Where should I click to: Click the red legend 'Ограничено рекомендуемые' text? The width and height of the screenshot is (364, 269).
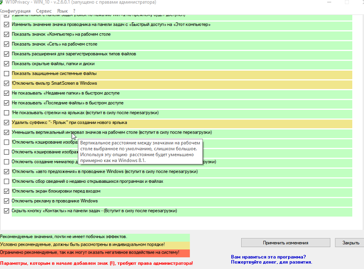point(90,252)
